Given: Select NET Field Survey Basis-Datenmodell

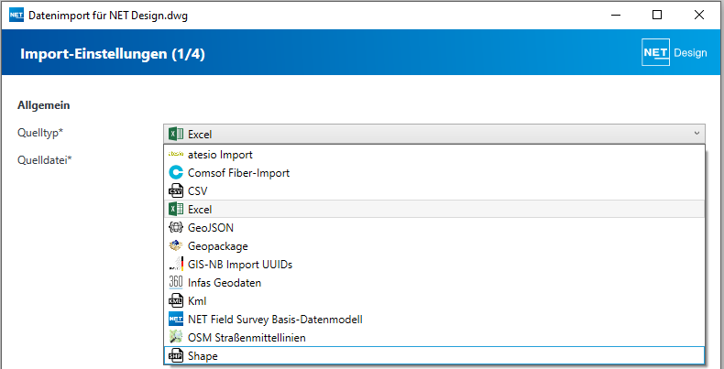Looking at the screenshot, I should pyautogui.click(x=434, y=320).
